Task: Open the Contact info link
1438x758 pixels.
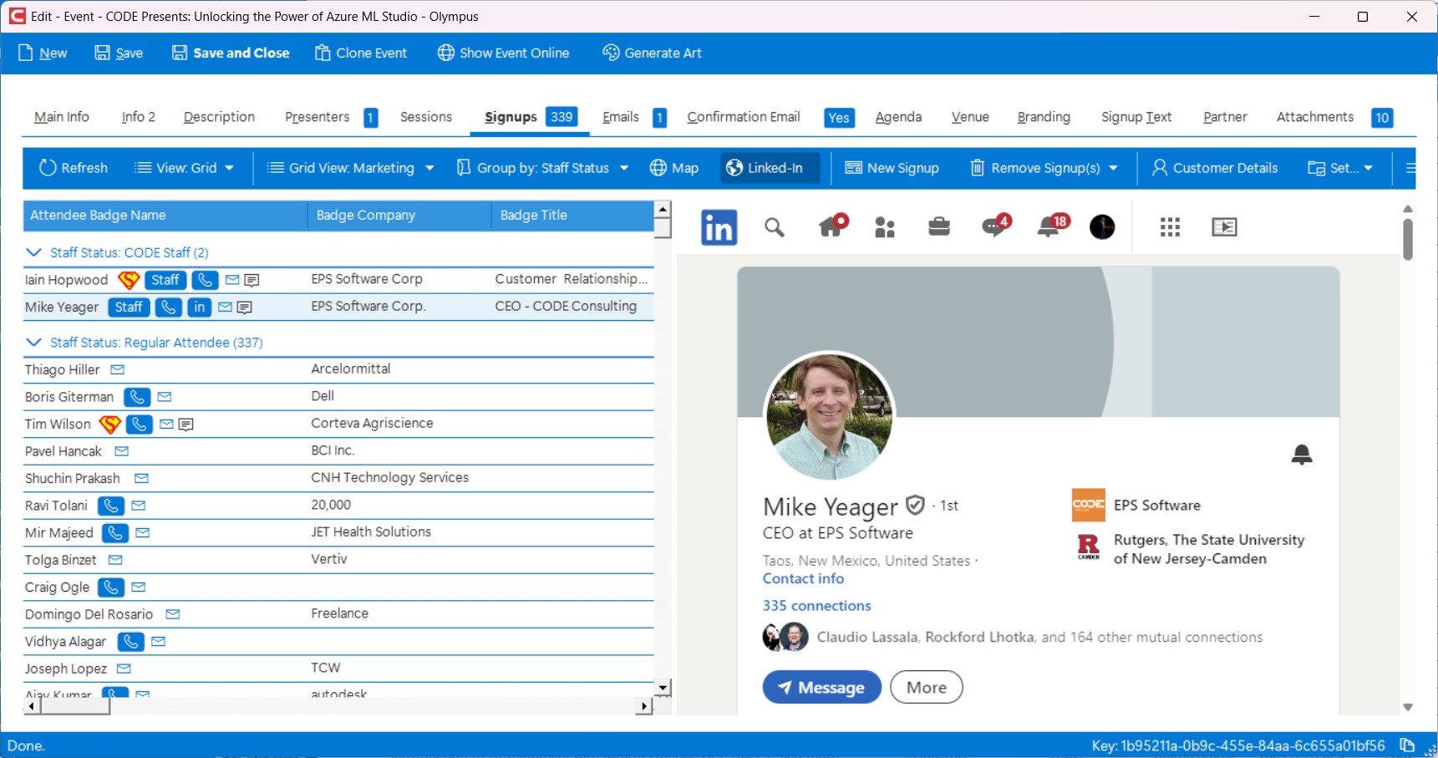Action: (803, 578)
